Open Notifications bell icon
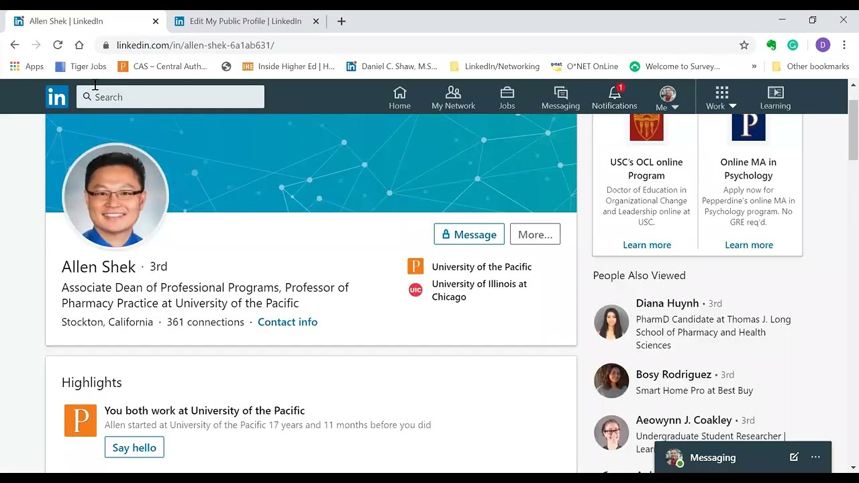This screenshot has width=859, height=483. coord(614,97)
